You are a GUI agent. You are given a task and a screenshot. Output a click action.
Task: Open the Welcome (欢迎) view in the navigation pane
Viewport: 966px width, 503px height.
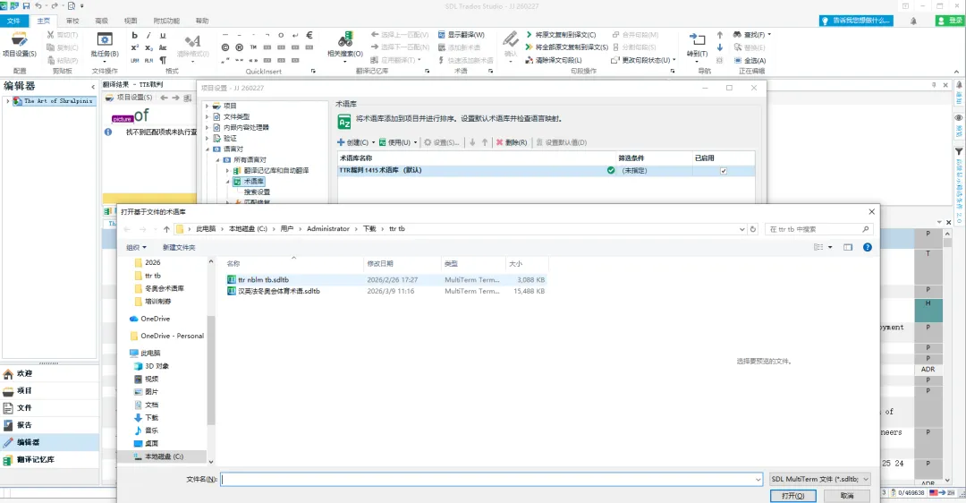pos(49,373)
